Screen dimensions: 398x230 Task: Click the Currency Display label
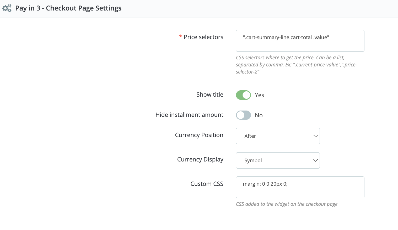(200, 159)
